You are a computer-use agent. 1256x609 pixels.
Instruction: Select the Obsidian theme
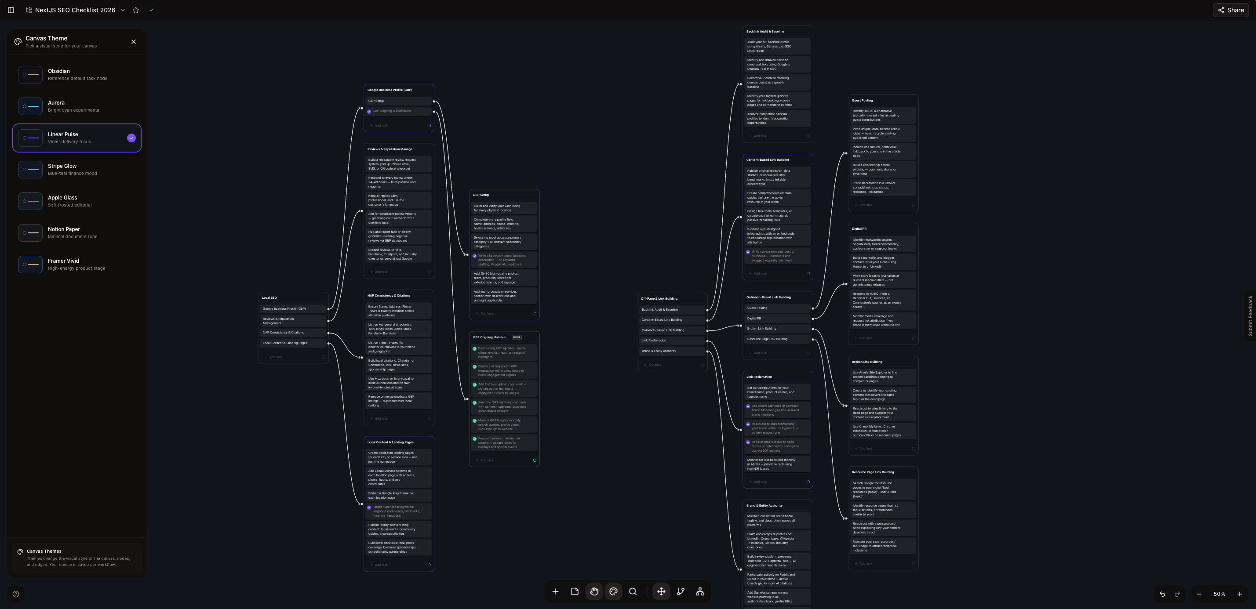tap(77, 75)
